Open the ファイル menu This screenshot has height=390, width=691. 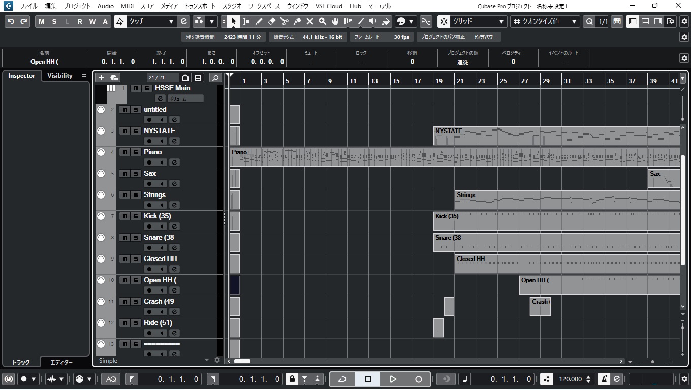(28, 6)
